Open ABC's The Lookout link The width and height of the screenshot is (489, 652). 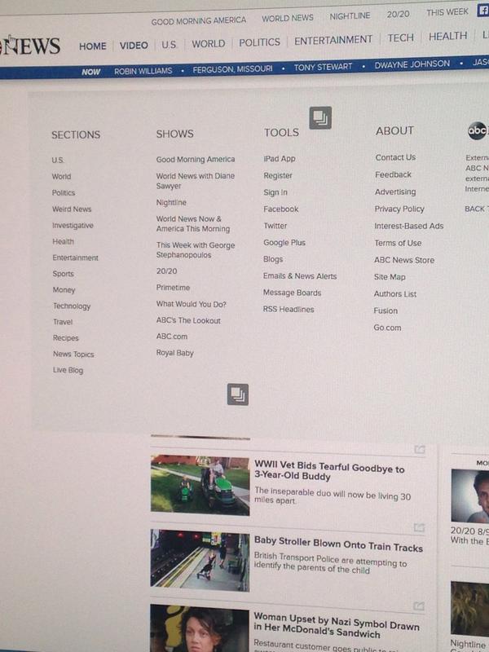click(x=188, y=320)
